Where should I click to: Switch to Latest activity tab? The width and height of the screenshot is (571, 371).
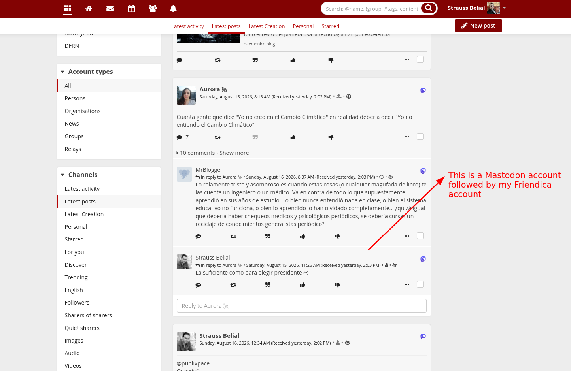point(188,26)
